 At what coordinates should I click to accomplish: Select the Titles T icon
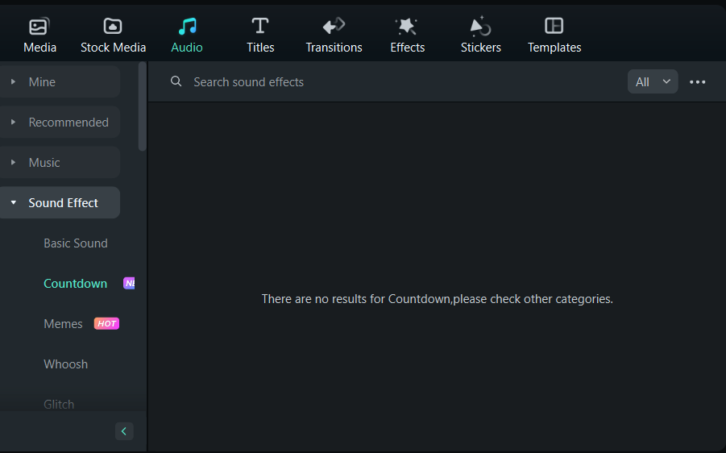(x=260, y=26)
